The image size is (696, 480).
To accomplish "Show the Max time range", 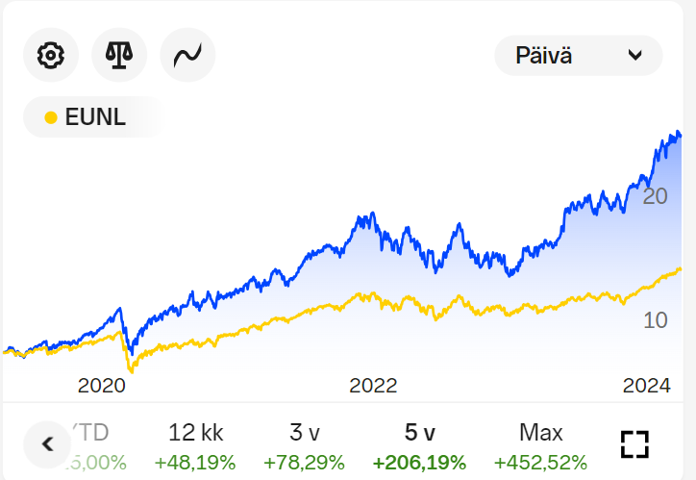I will [540, 433].
